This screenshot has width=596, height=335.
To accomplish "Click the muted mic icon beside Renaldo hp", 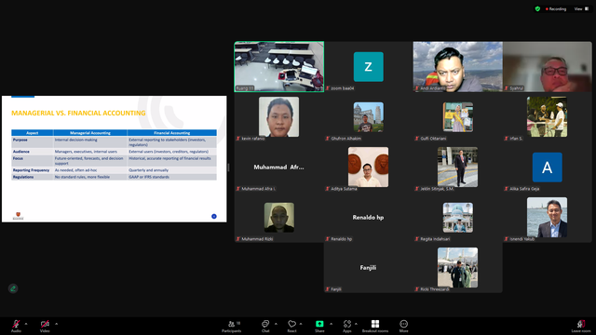I will (x=328, y=239).
